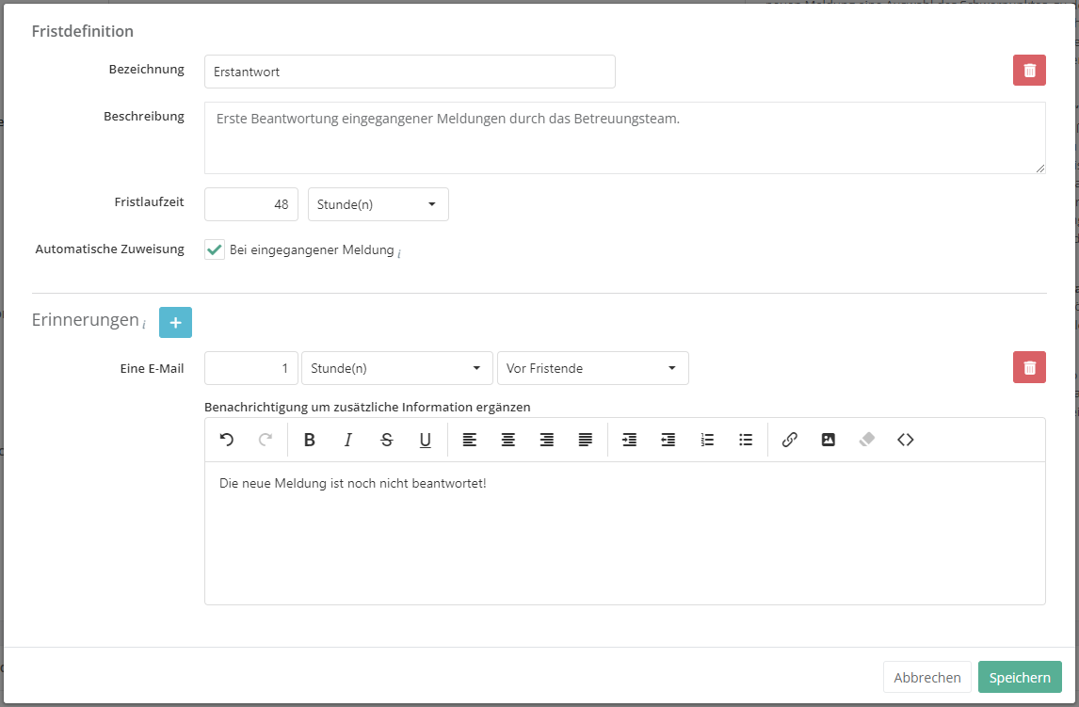Viewport: 1079px width, 707px height.
Task: Open the Fristlaufzeit unit dropdown
Action: pos(378,204)
